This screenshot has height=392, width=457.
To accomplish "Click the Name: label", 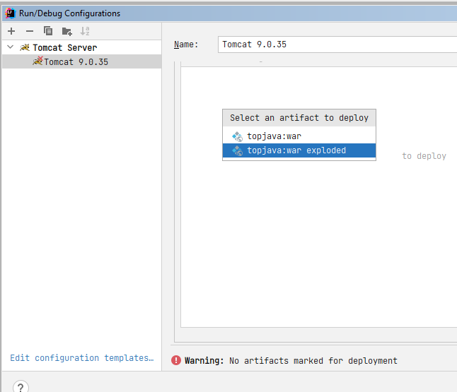I will pos(186,44).
